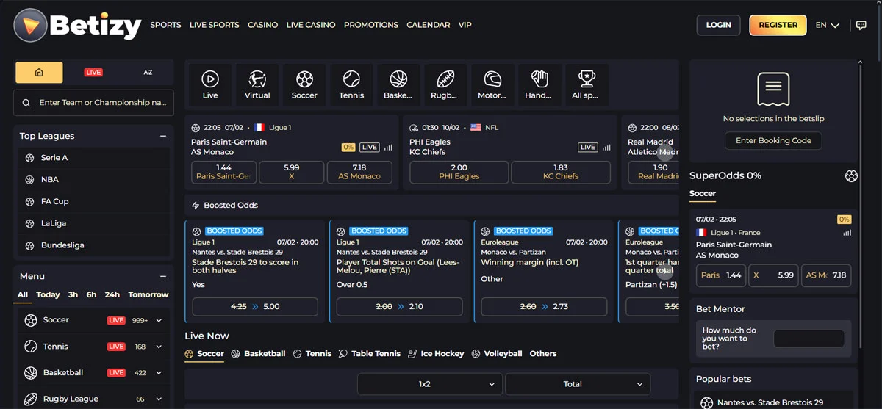This screenshot has height=409, width=882.
Task: Select the Motorsport category tile
Action: [x=492, y=84]
